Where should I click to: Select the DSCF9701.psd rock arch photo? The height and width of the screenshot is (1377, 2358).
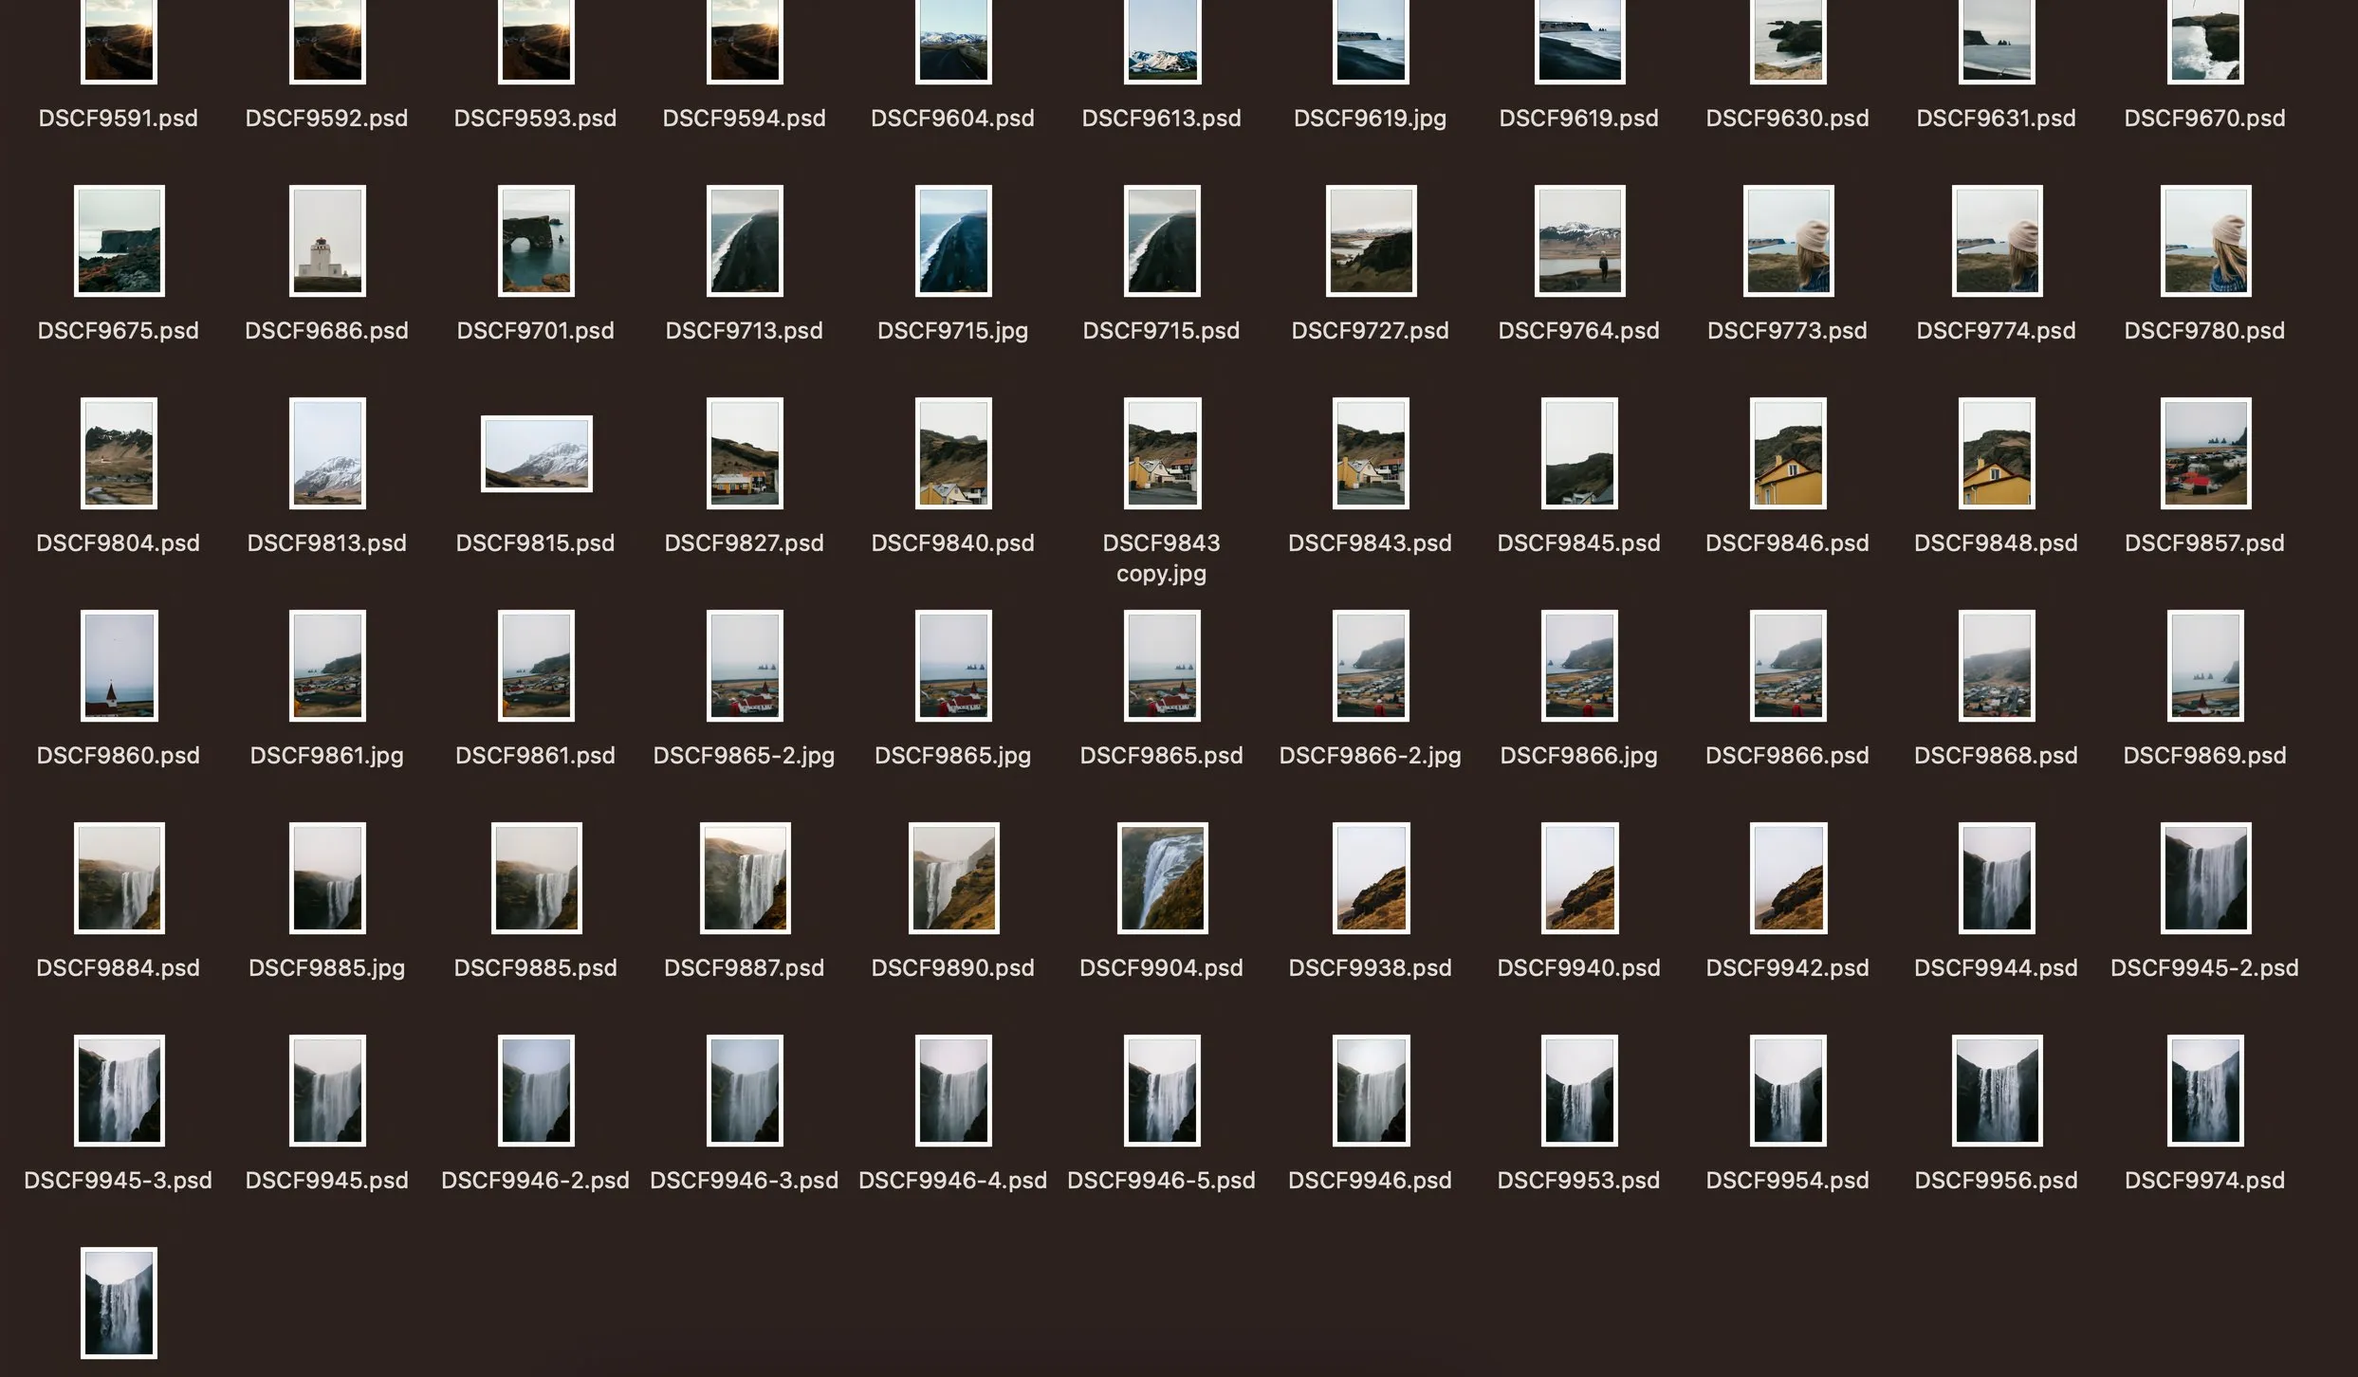tap(536, 242)
